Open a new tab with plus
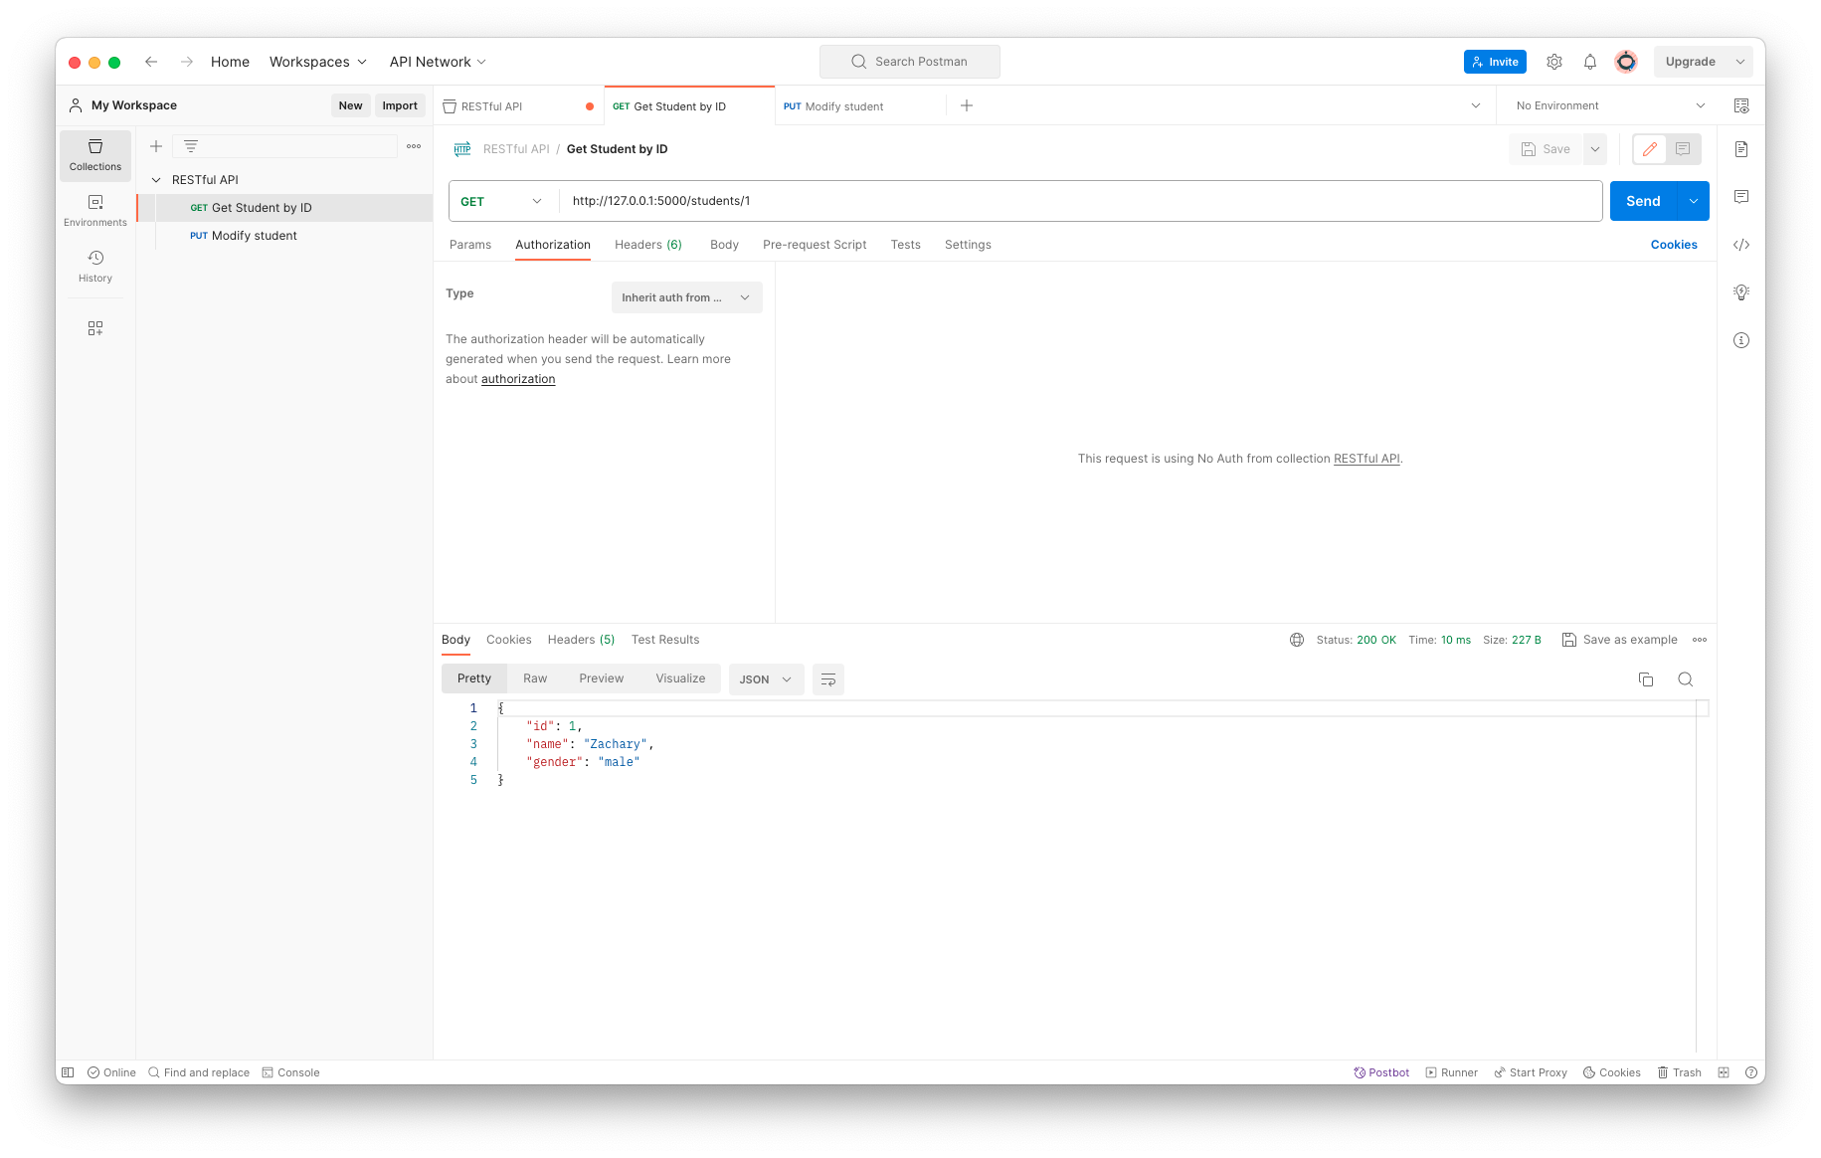The image size is (1821, 1158). tap(967, 105)
